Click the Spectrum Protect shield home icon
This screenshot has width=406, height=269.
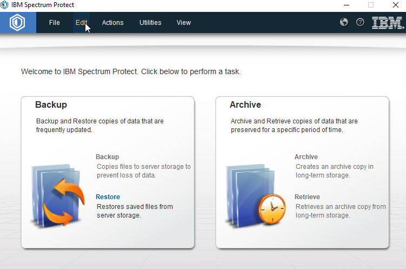[18, 23]
